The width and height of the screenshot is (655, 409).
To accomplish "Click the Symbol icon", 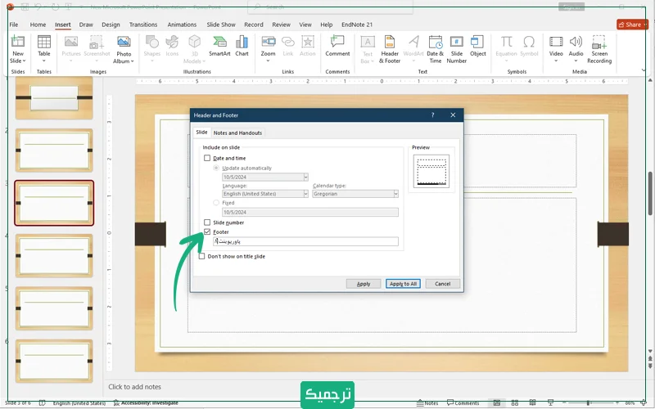I will click(529, 42).
